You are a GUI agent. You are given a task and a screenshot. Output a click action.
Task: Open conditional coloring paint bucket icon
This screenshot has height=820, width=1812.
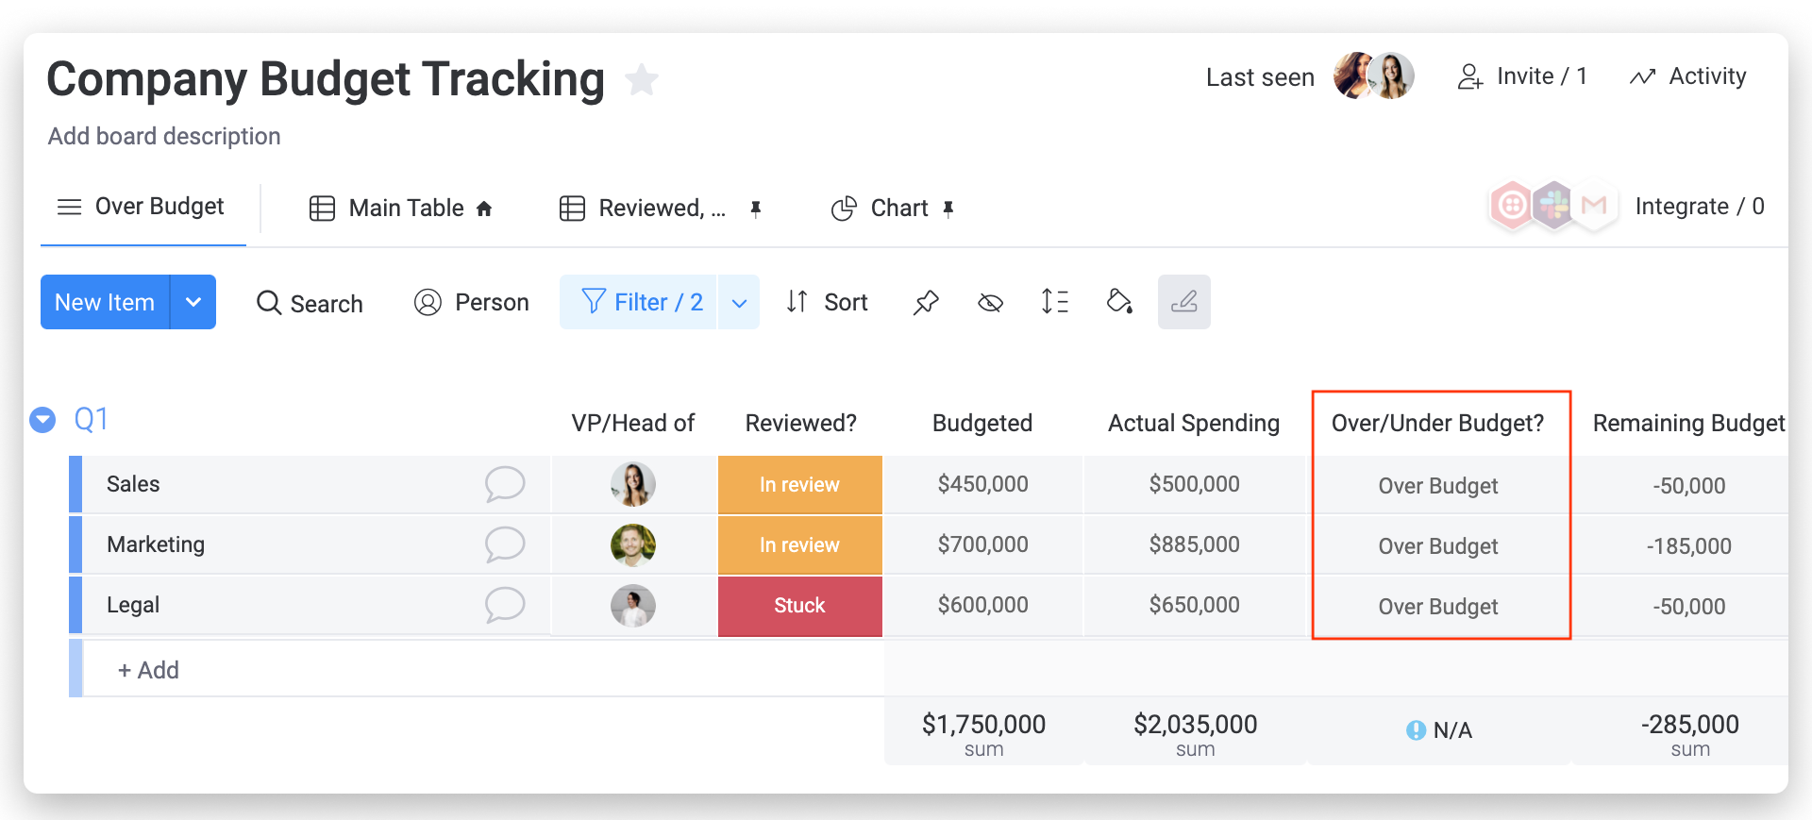pyautogui.click(x=1119, y=302)
